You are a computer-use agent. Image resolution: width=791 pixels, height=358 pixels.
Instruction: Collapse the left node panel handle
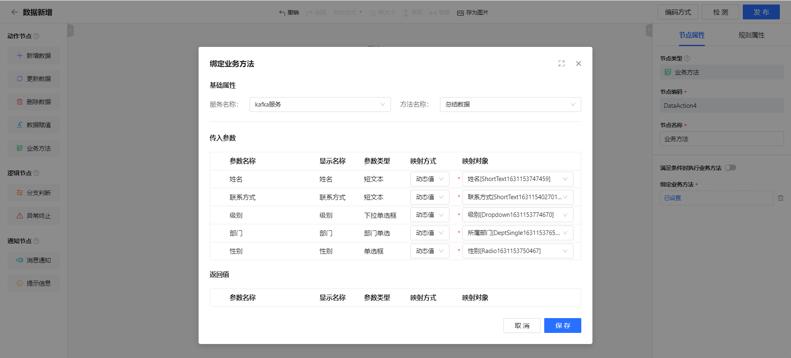click(x=70, y=30)
